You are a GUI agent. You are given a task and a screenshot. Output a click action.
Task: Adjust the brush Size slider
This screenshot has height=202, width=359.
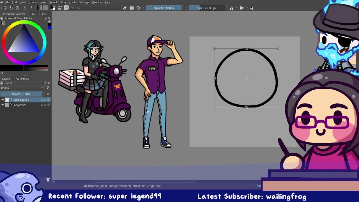pyautogui.click(x=207, y=8)
